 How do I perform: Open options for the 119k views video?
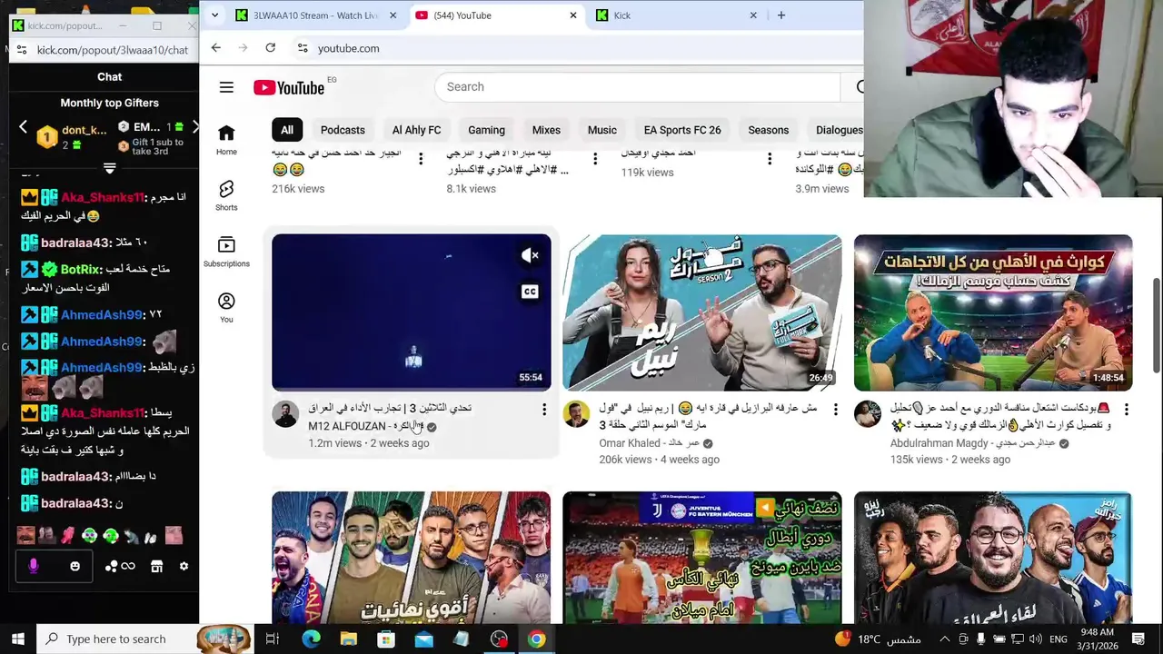pos(770,159)
